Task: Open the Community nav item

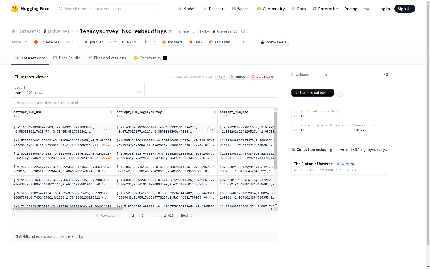Action: tap(271, 9)
